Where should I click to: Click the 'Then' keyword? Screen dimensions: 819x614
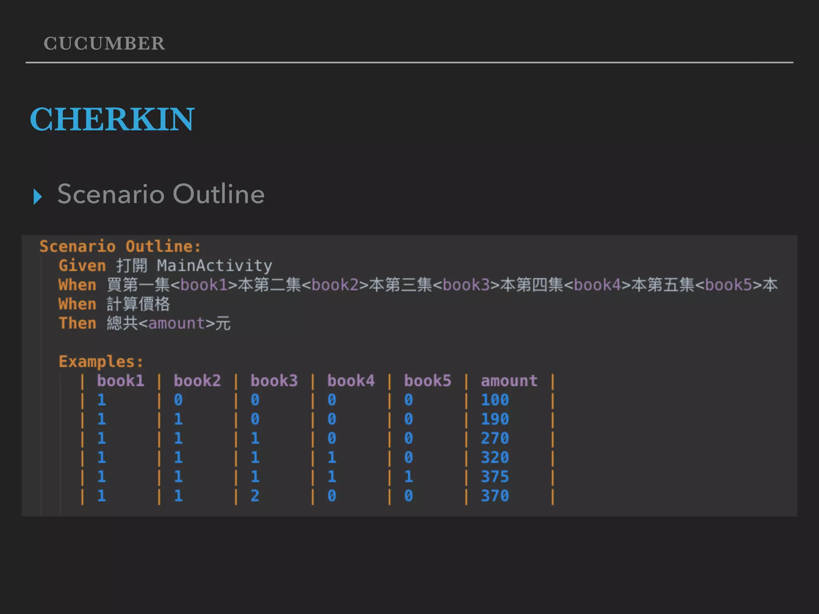pos(77,323)
